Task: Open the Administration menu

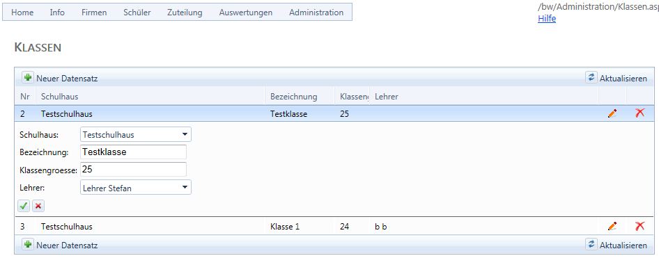Action: coord(316,12)
